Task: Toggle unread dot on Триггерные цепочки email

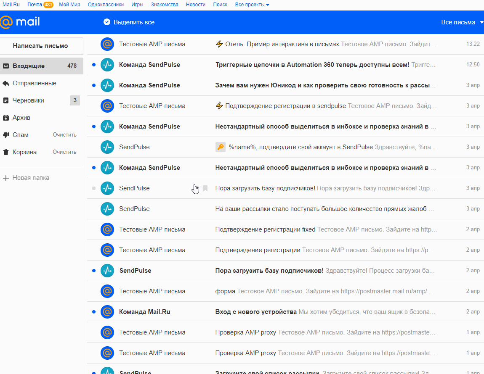Action: point(94,65)
